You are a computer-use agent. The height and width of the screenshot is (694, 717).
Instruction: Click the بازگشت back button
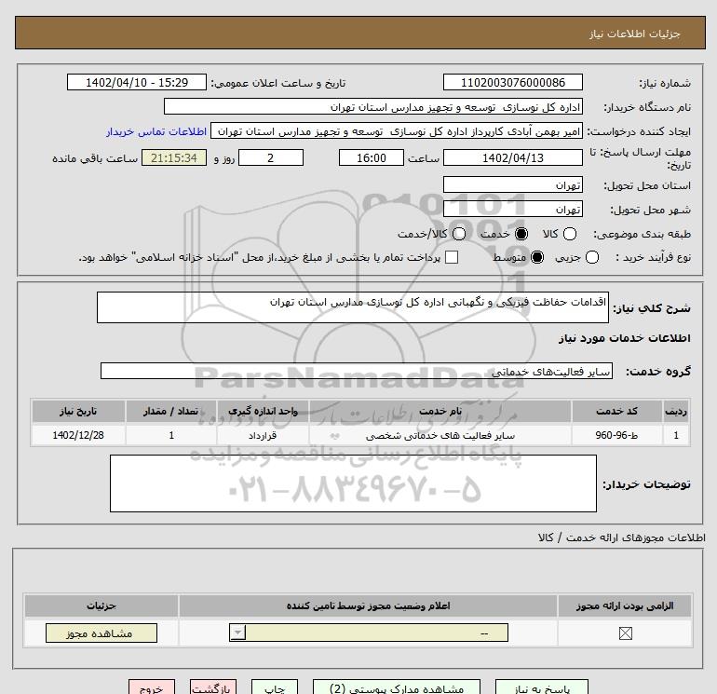point(213,687)
